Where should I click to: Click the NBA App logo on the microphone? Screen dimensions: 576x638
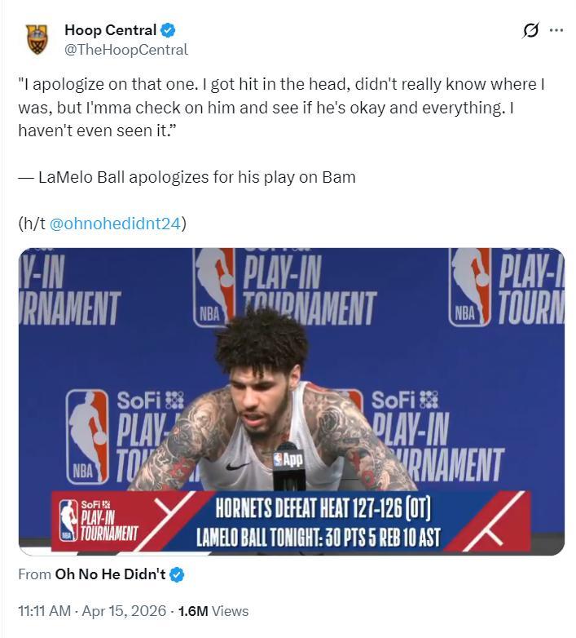[288, 459]
